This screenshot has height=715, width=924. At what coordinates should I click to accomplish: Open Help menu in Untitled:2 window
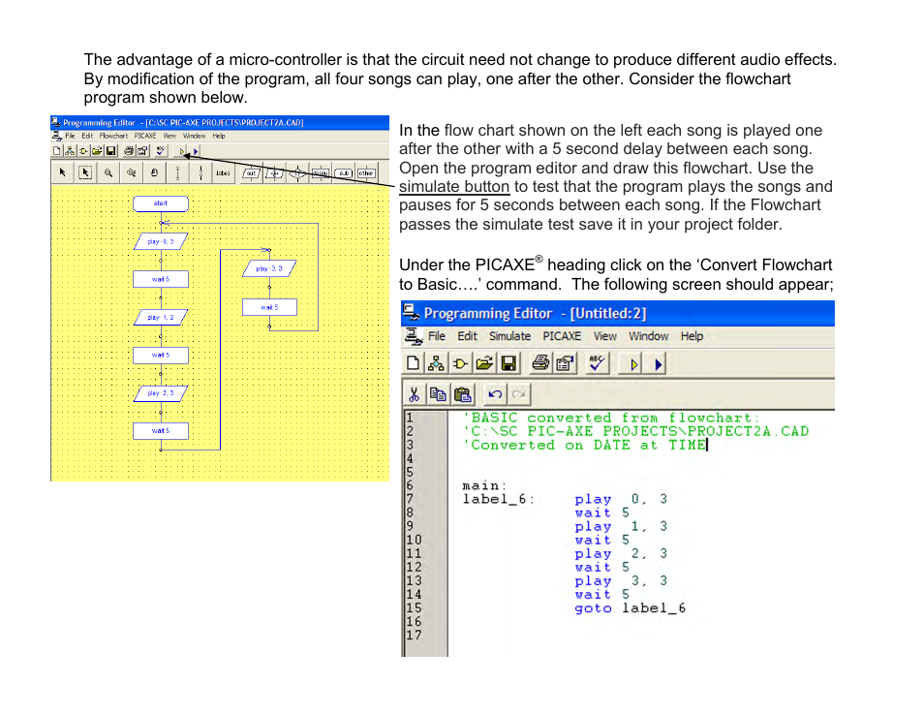(x=692, y=336)
